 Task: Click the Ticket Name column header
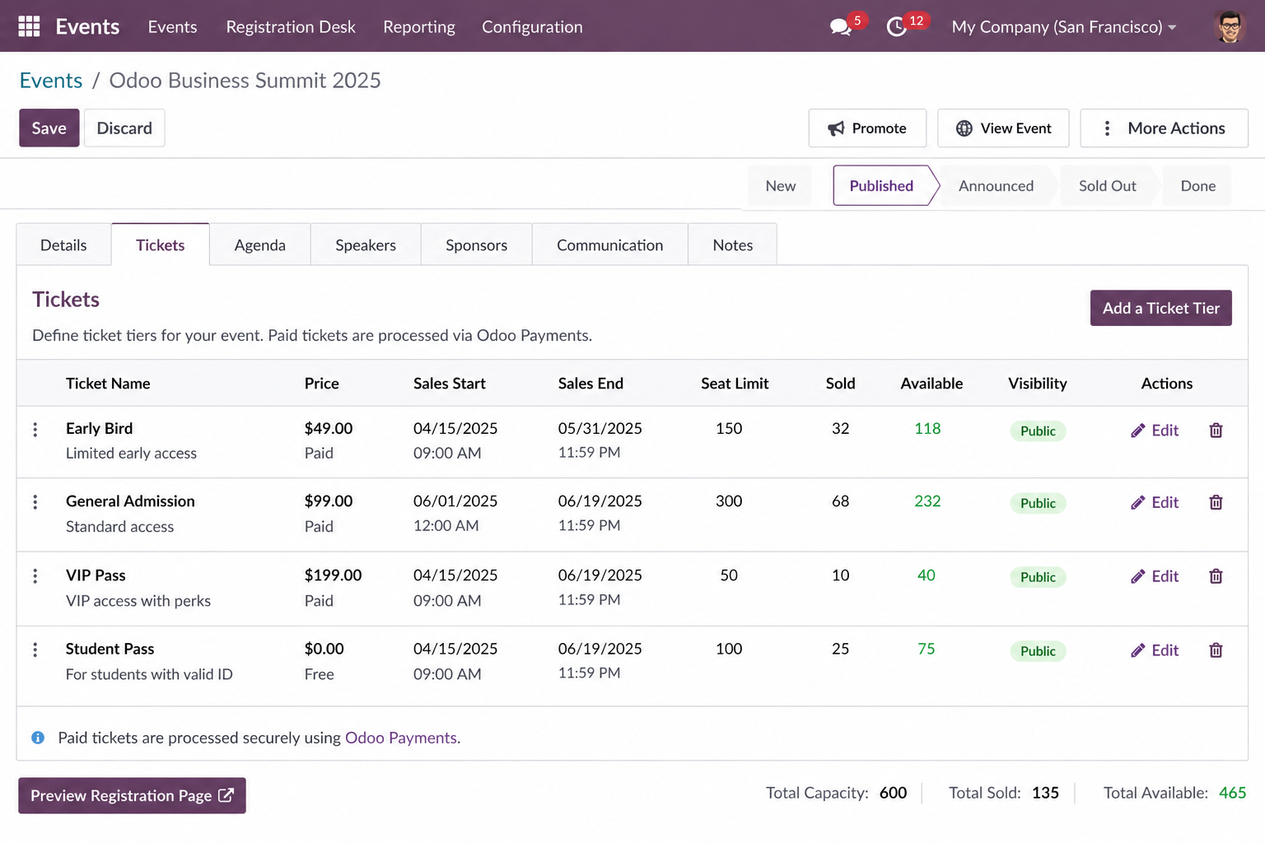[108, 384]
